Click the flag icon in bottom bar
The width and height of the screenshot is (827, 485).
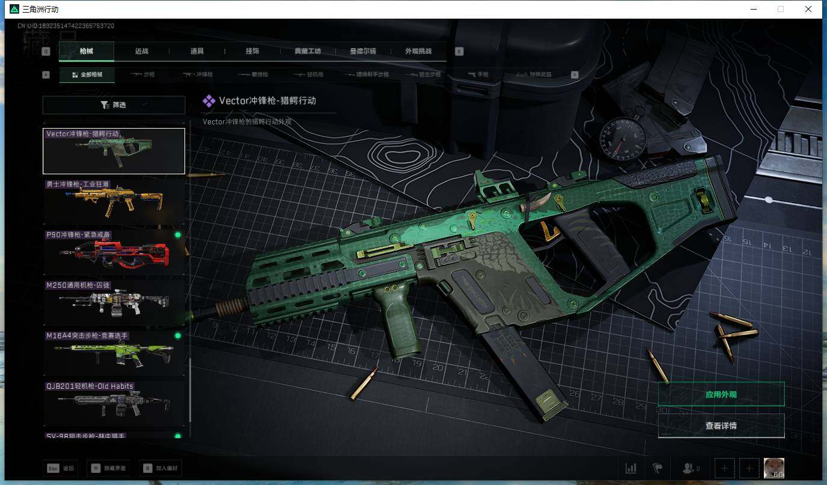tap(658, 468)
